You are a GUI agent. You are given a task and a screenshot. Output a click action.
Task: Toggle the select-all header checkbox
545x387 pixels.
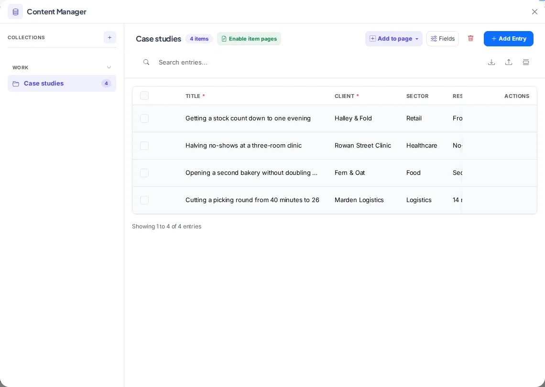pyautogui.click(x=144, y=96)
